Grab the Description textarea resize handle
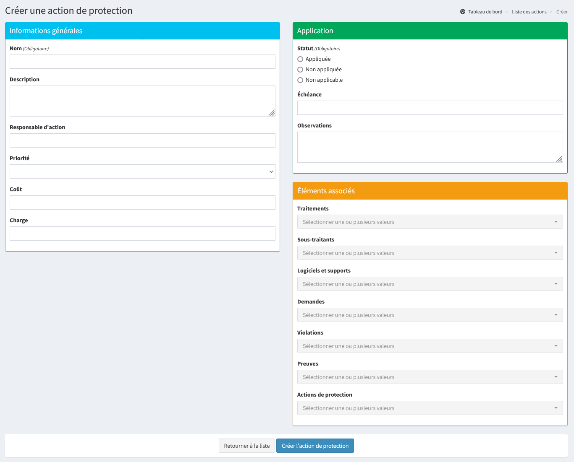Image resolution: width=574 pixels, height=462 pixels. coord(272,113)
